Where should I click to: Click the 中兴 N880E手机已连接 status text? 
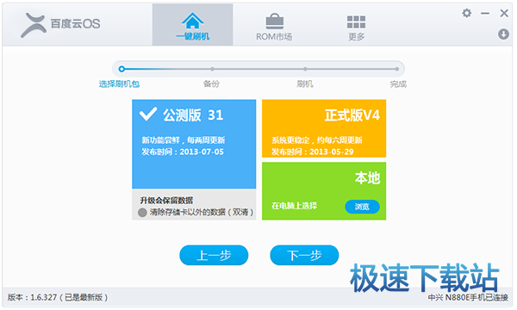[x=468, y=297]
